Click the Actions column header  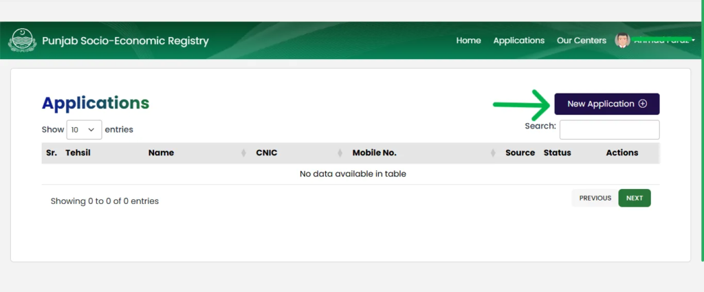pyautogui.click(x=621, y=153)
